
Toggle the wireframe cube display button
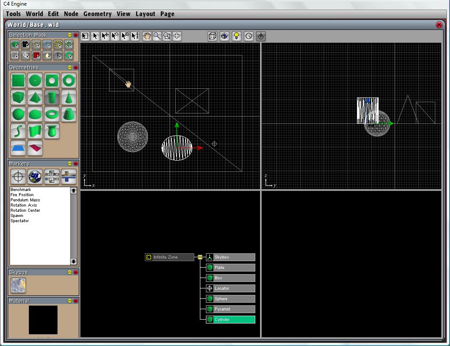[212, 36]
